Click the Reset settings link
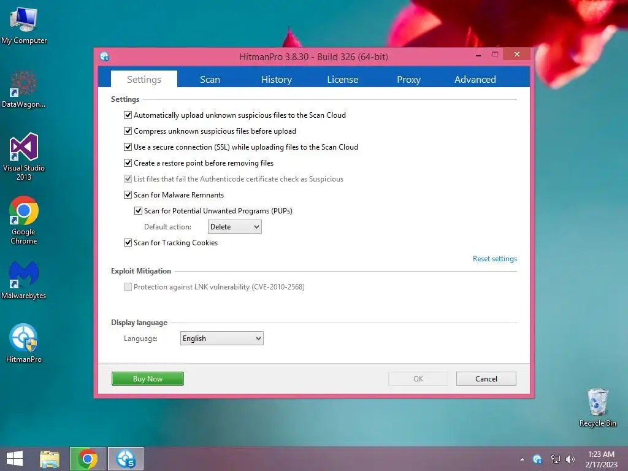Viewport: 628px width, 471px height. (x=495, y=259)
